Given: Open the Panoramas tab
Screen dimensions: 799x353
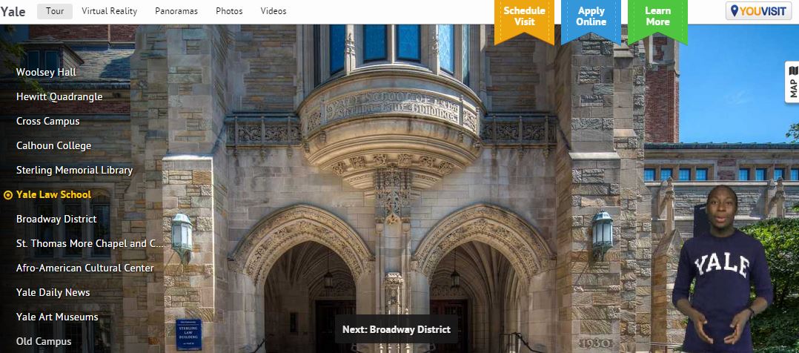Looking at the screenshot, I should (176, 11).
